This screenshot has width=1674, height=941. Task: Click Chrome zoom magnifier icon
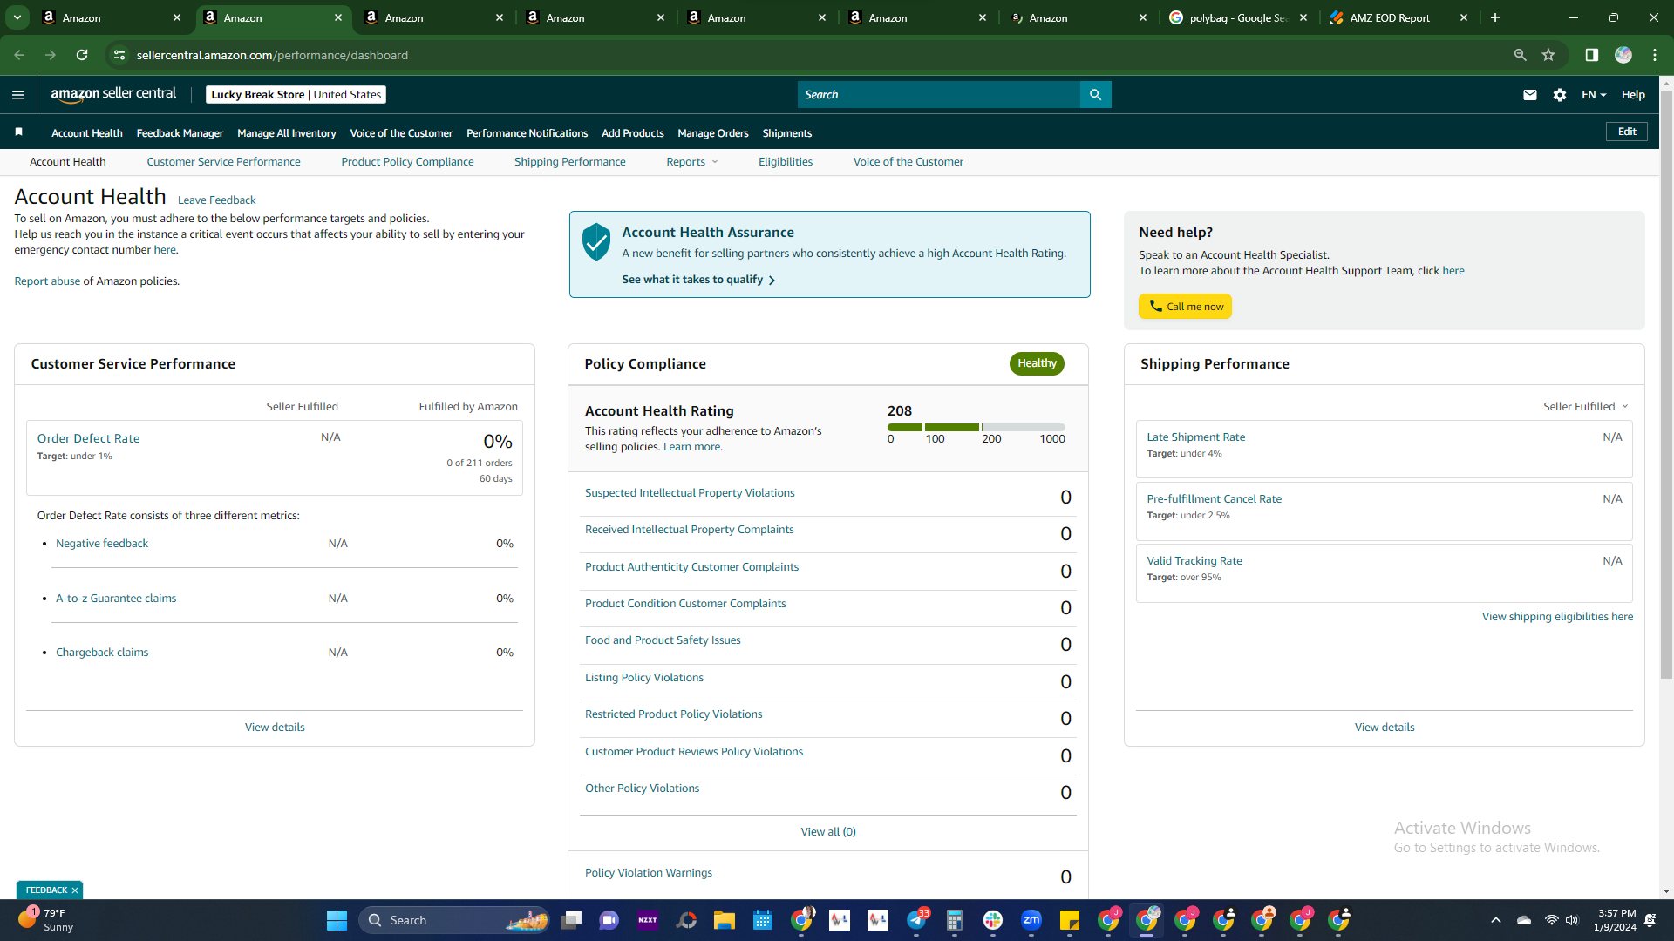tap(1521, 55)
